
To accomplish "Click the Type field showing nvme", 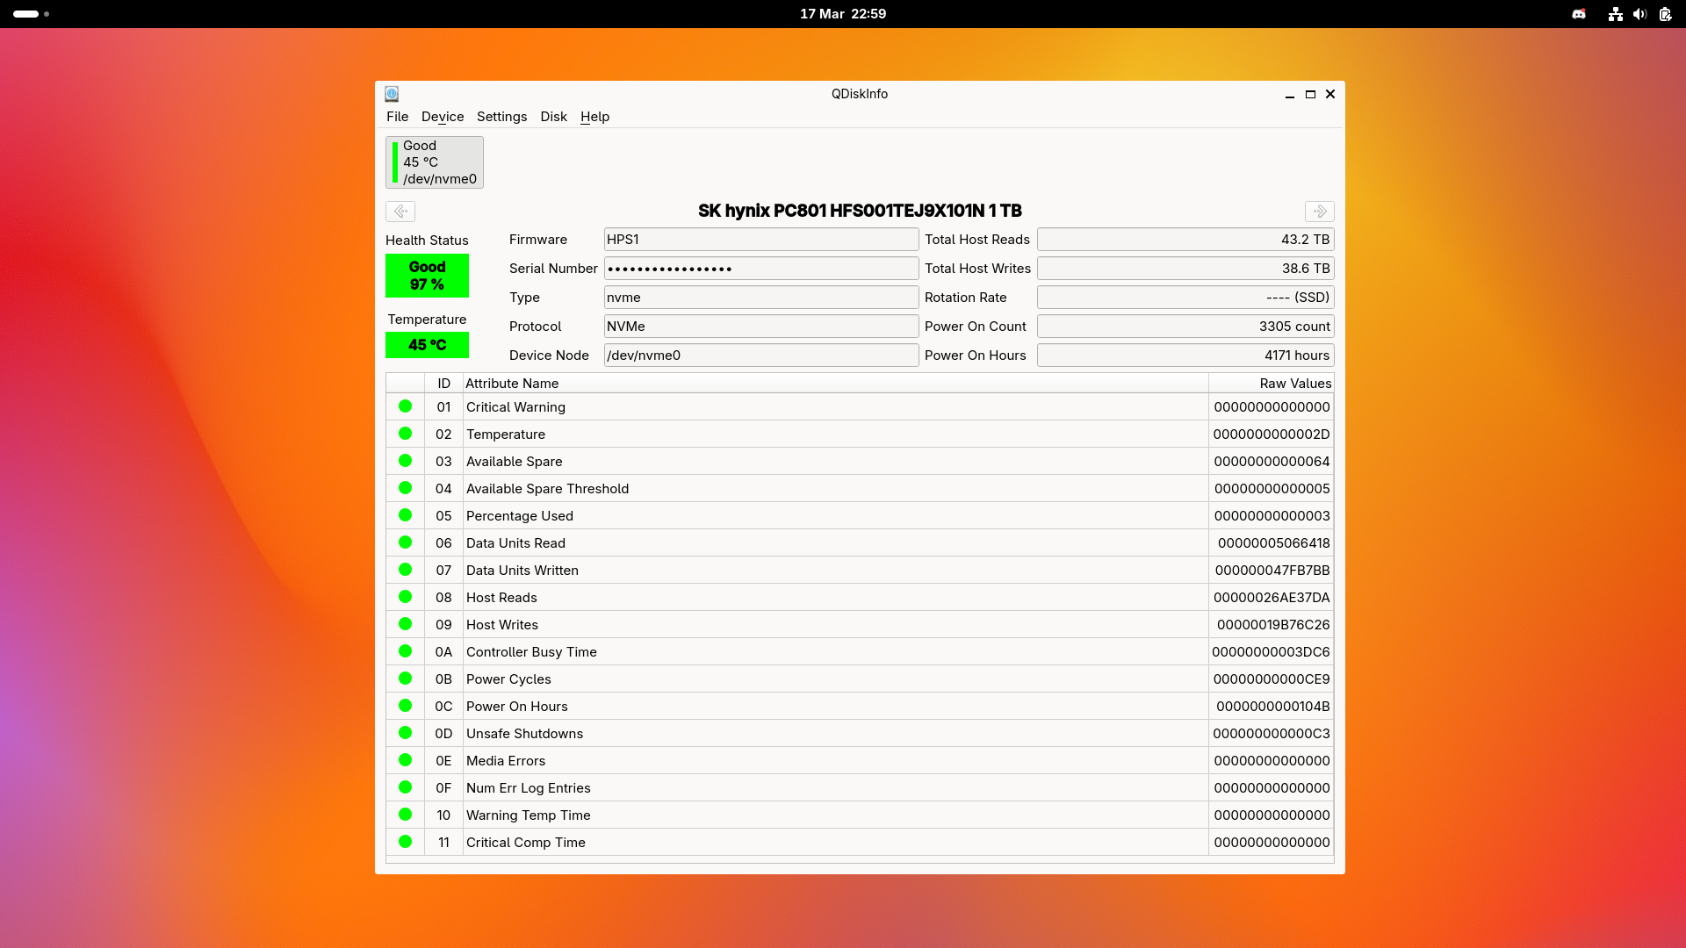I will tap(761, 298).
